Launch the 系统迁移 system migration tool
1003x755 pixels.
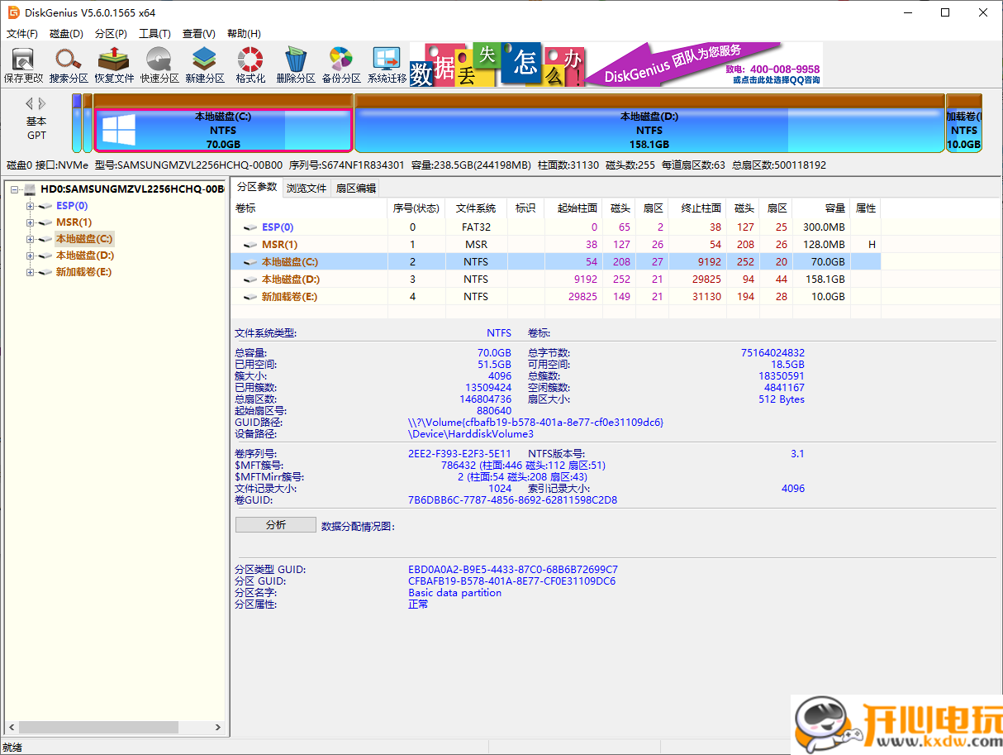(x=387, y=65)
